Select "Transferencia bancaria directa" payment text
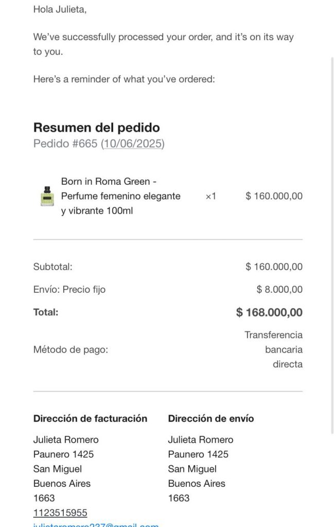This screenshot has width=336, height=527. click(273, 349)
